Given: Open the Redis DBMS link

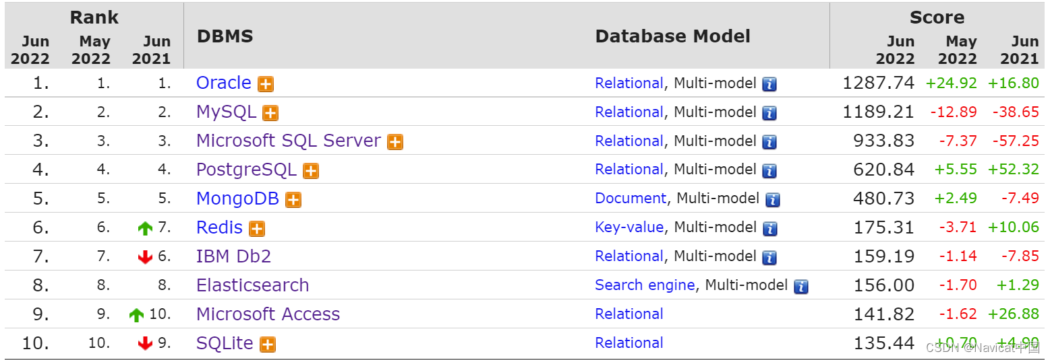Looking at the screenshot, I should pos(219,227).
